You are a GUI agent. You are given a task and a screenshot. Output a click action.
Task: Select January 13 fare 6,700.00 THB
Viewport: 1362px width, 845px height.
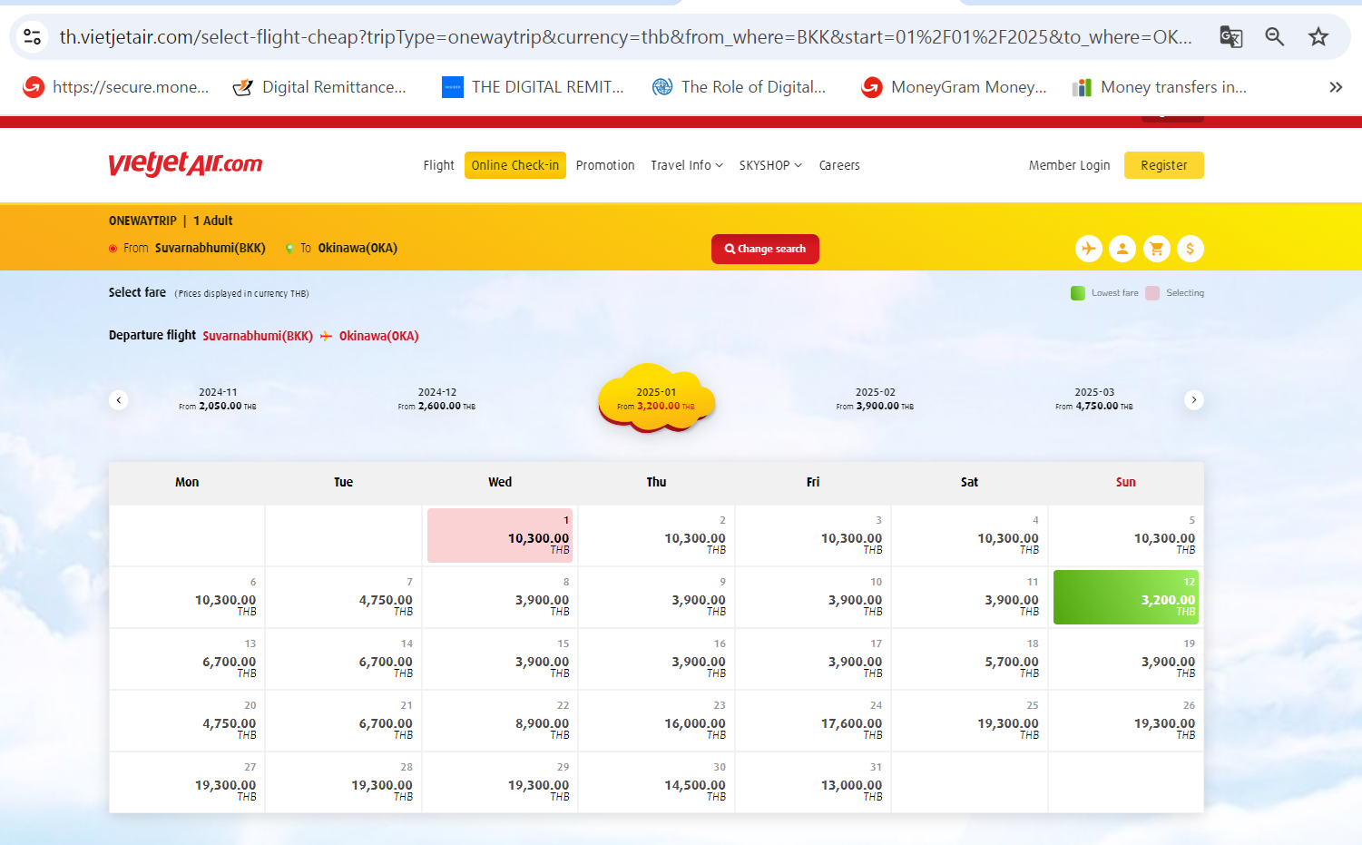click(187, 659)
